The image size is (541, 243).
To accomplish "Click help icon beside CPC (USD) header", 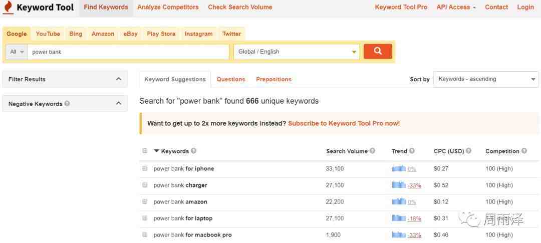I will tap(468, 151).
